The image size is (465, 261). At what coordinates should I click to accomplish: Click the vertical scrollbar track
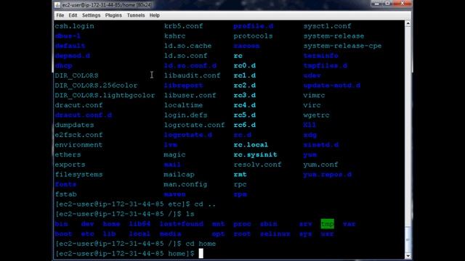click(x=408, y=139)
